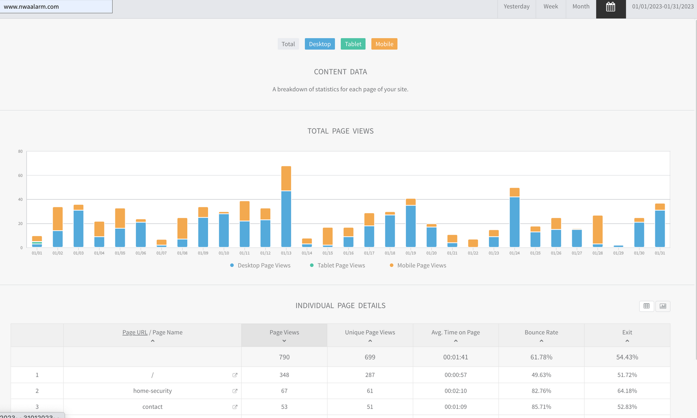Filter by Mobile device button
This screenshot has height=418, width=697.
[x=384, y=44]
